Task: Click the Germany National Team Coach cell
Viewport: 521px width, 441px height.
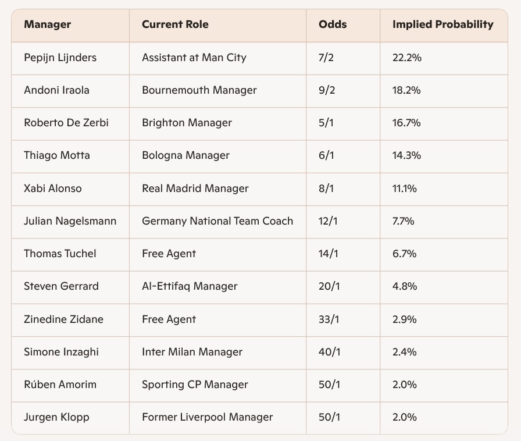Action: click(x=217, y=221)
